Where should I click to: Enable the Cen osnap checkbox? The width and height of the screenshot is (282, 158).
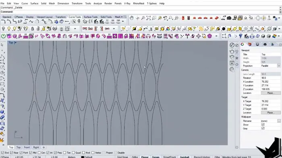39,153
